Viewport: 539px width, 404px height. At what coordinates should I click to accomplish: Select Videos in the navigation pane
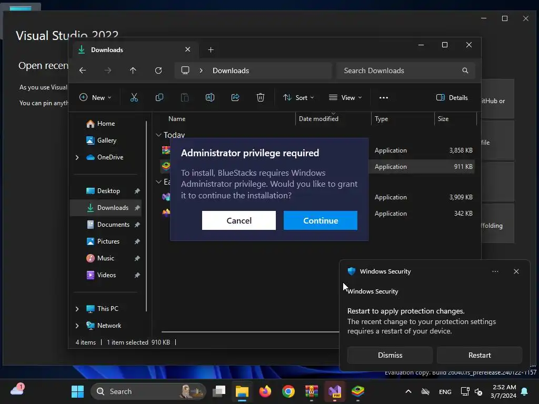[x=105, y=275]
